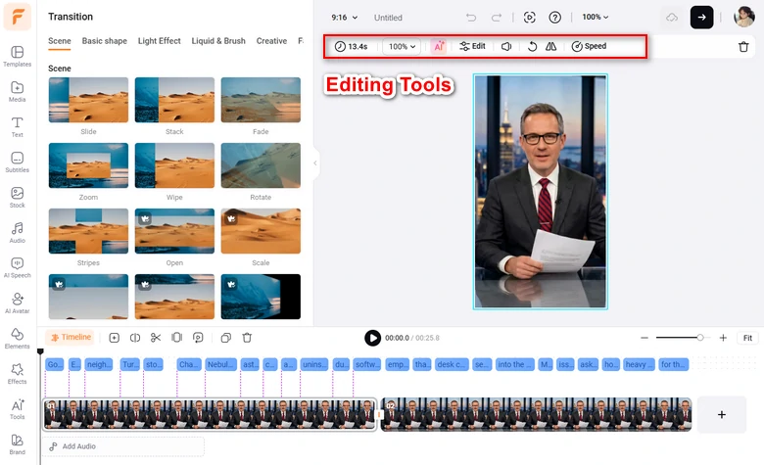The height and width of the screenshot is (465, 764).
Task: Delete the selected element with the top-right trash icon
Action: coord(743,47)
